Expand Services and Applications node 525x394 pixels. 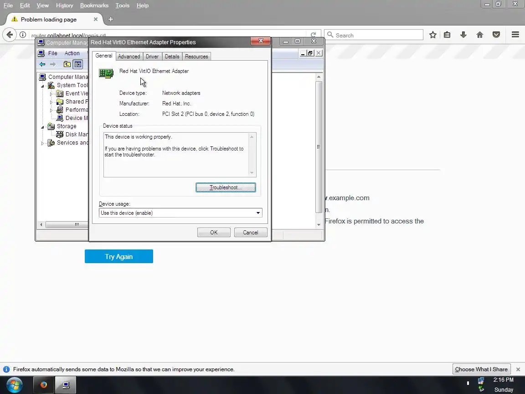[42, 143]
